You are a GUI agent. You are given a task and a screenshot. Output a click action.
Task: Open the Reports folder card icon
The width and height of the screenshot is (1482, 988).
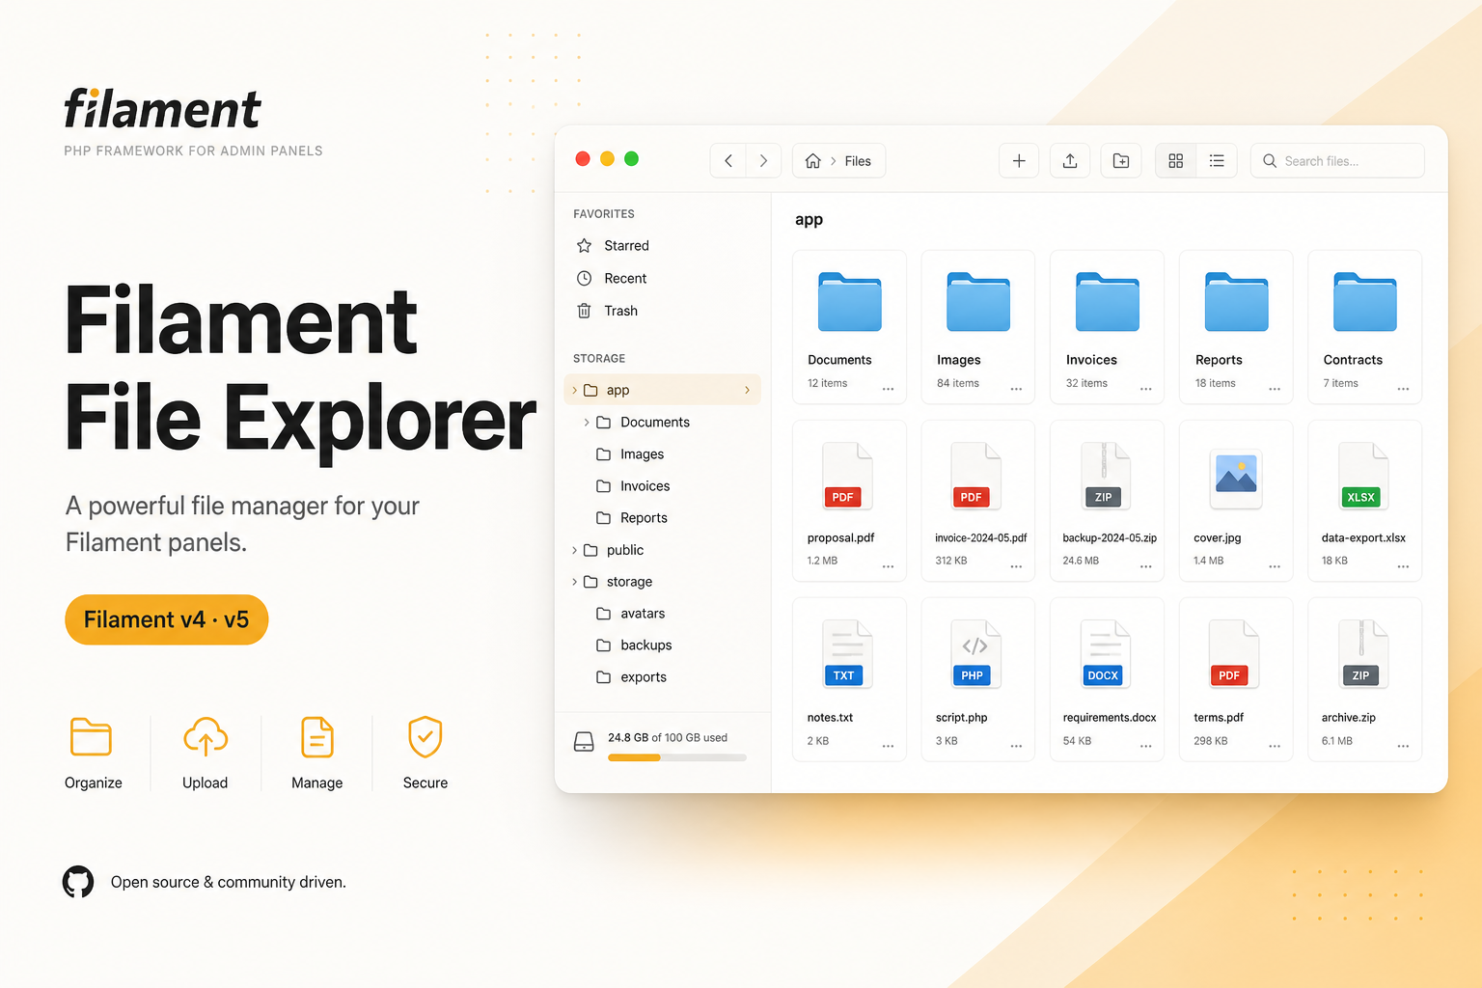(x=1236, y=302)
